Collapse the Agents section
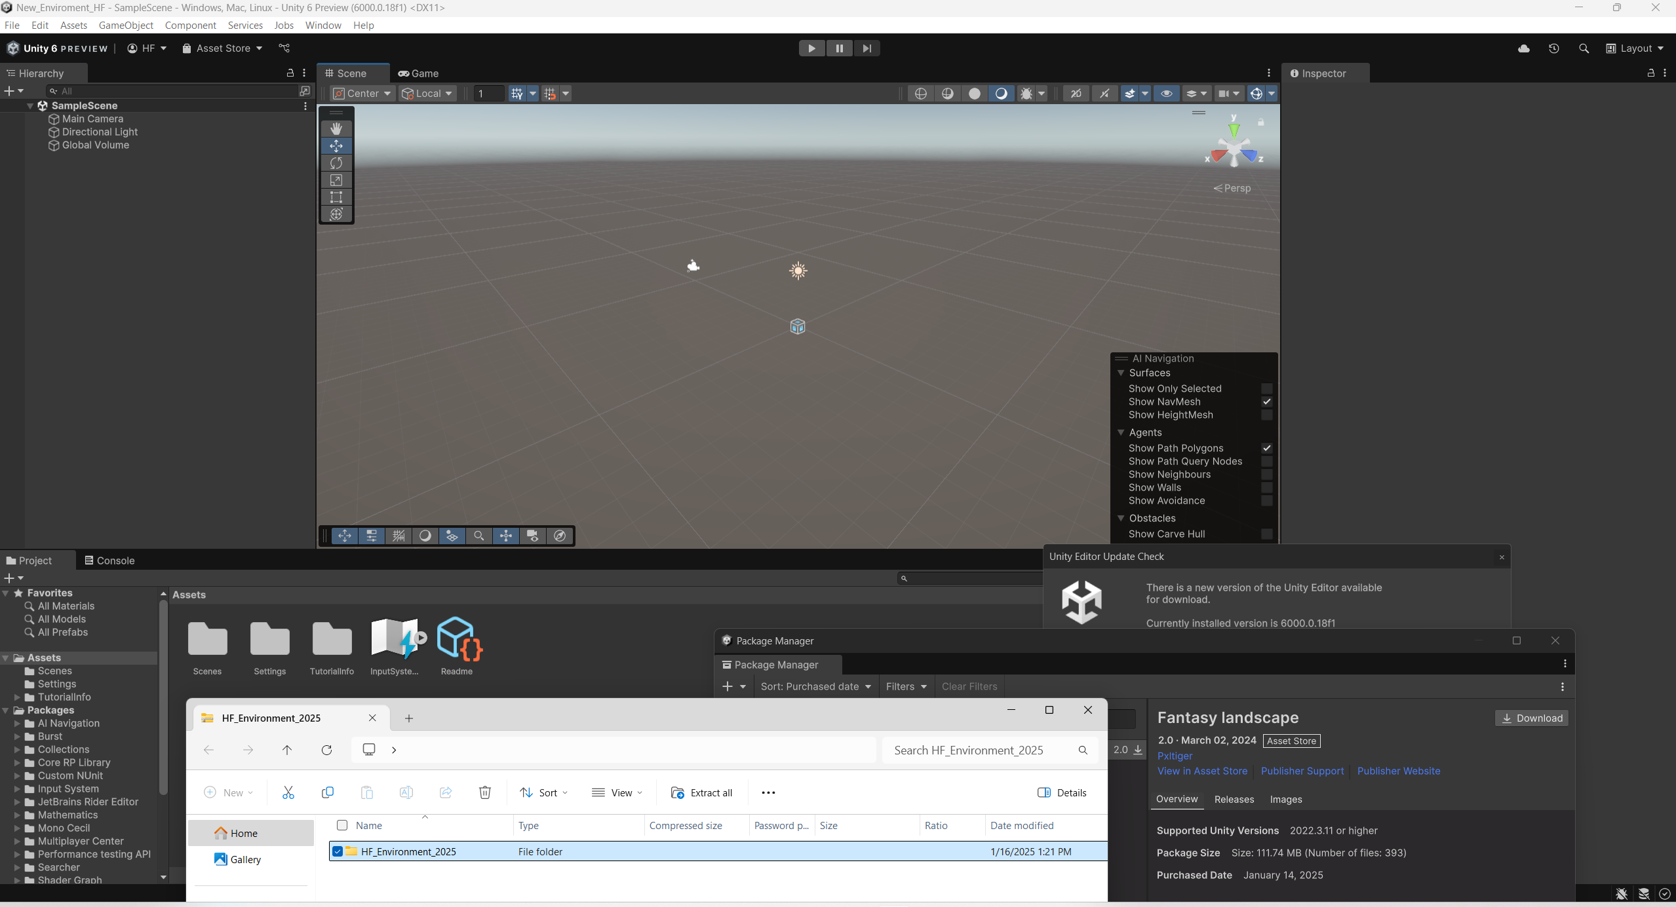The image size is (1676, 907). click(x=1121, y=432)
